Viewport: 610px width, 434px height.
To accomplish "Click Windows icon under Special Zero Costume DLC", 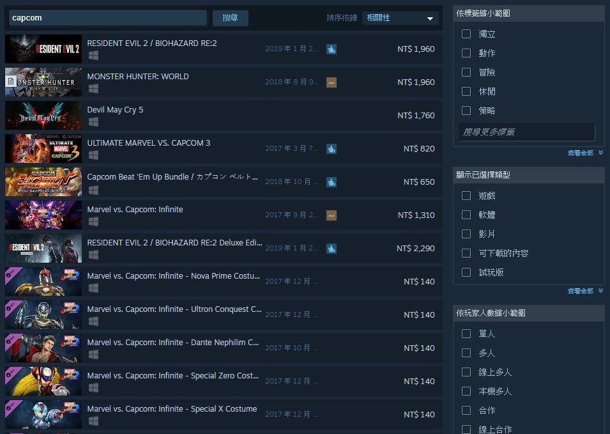I will (x=93, y=388).
